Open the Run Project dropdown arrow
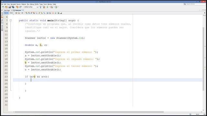Screen dimensions: 207x116 click(x=49, y=7)
